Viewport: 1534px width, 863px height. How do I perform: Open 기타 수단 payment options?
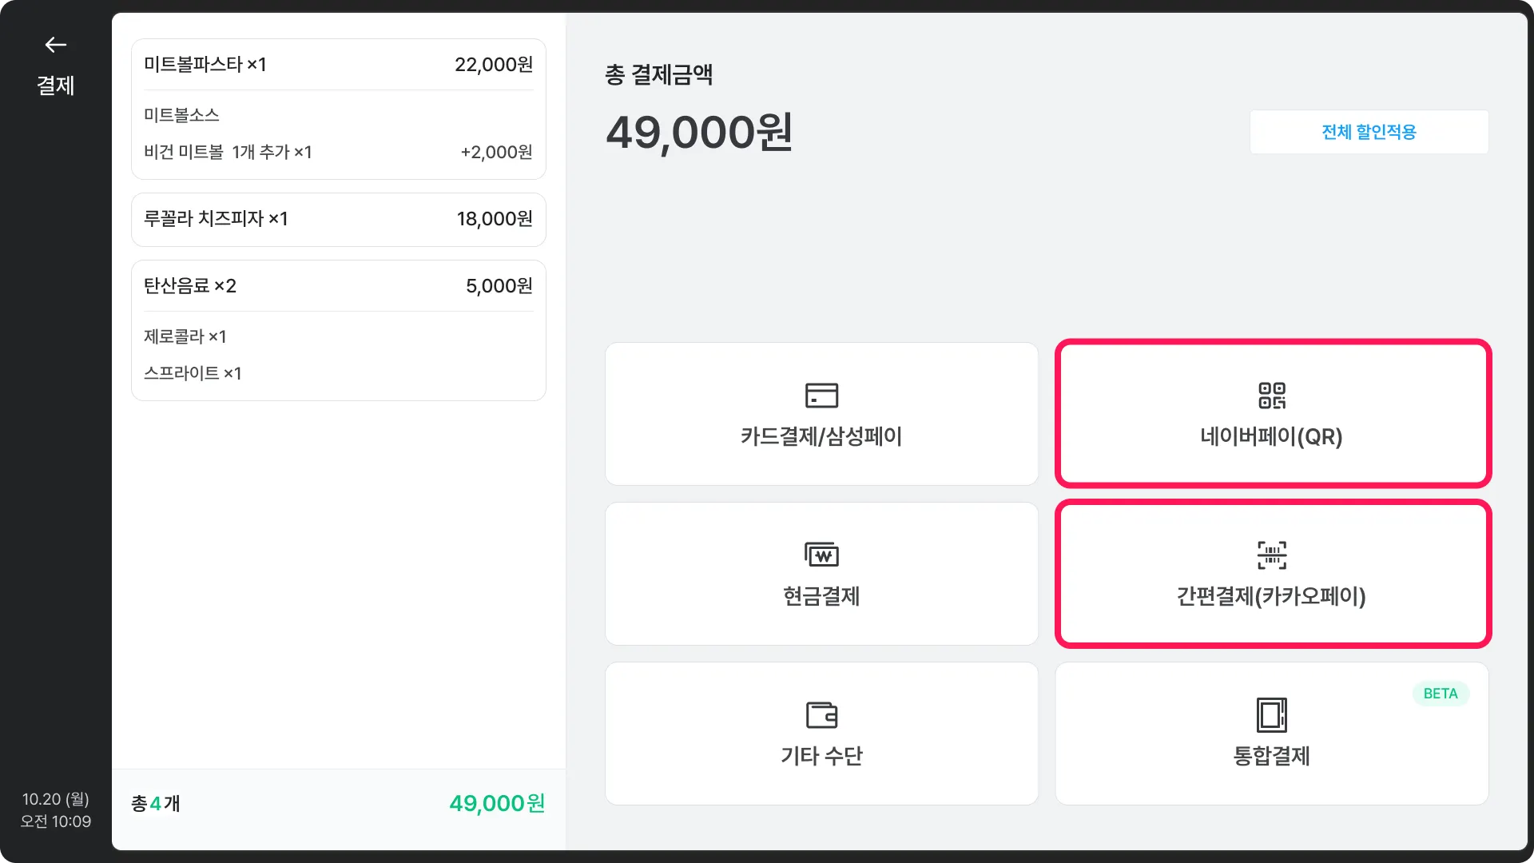click(821, 756)
